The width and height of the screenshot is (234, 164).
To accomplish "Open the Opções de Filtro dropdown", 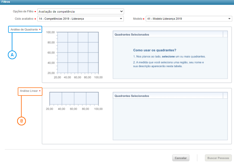I will pyautogui.click(x=81, y=12).
